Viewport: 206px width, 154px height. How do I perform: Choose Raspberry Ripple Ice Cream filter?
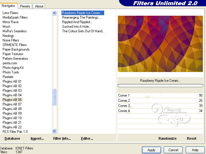(83, 13)
